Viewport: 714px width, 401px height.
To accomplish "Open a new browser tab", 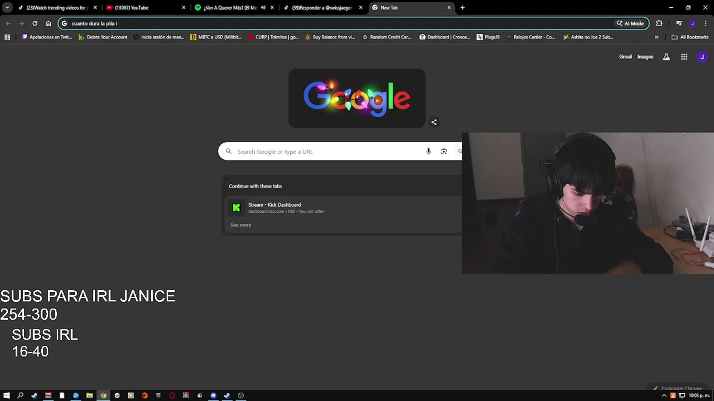I will pos(462,8).
